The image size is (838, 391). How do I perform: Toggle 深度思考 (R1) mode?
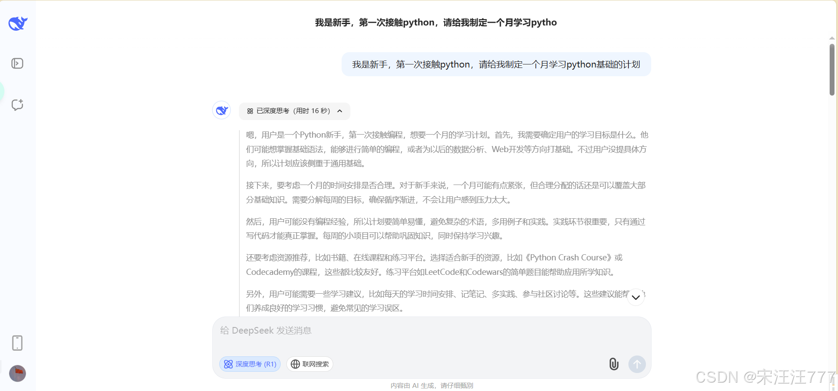click(250, 364)
